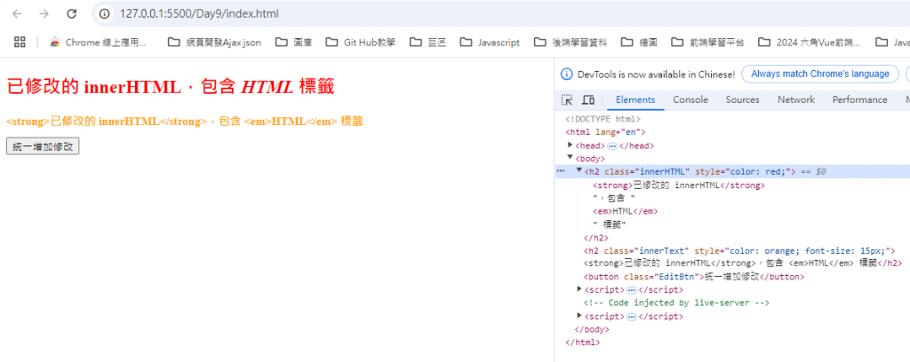Open the 網頁開發Ajax json bookmark folder

click(x=214, y=43)
